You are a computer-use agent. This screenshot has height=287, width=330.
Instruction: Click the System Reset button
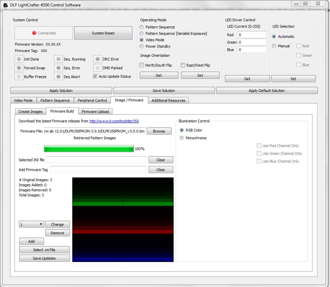point(103,33)
